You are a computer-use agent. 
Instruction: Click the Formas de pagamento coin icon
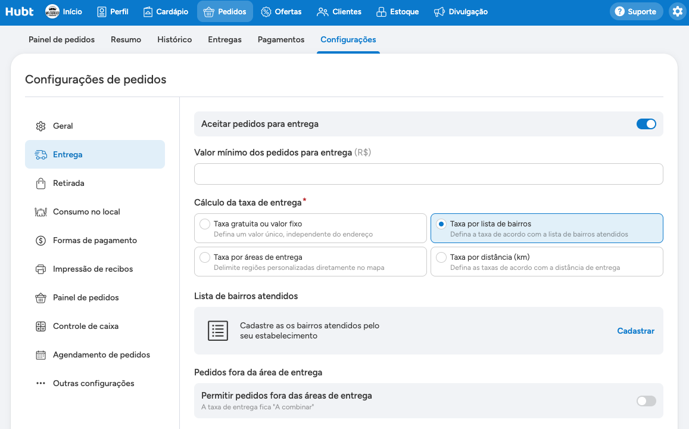click(x=41, y=241)
